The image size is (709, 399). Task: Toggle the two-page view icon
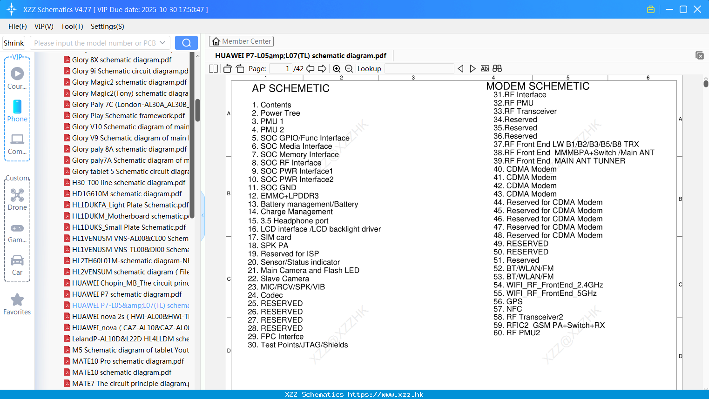pyautogui.click(x=213, y=69)
